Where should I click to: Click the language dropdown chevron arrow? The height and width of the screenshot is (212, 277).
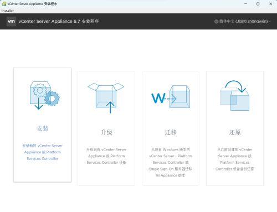pyautogui.click(x=270, y=22)
